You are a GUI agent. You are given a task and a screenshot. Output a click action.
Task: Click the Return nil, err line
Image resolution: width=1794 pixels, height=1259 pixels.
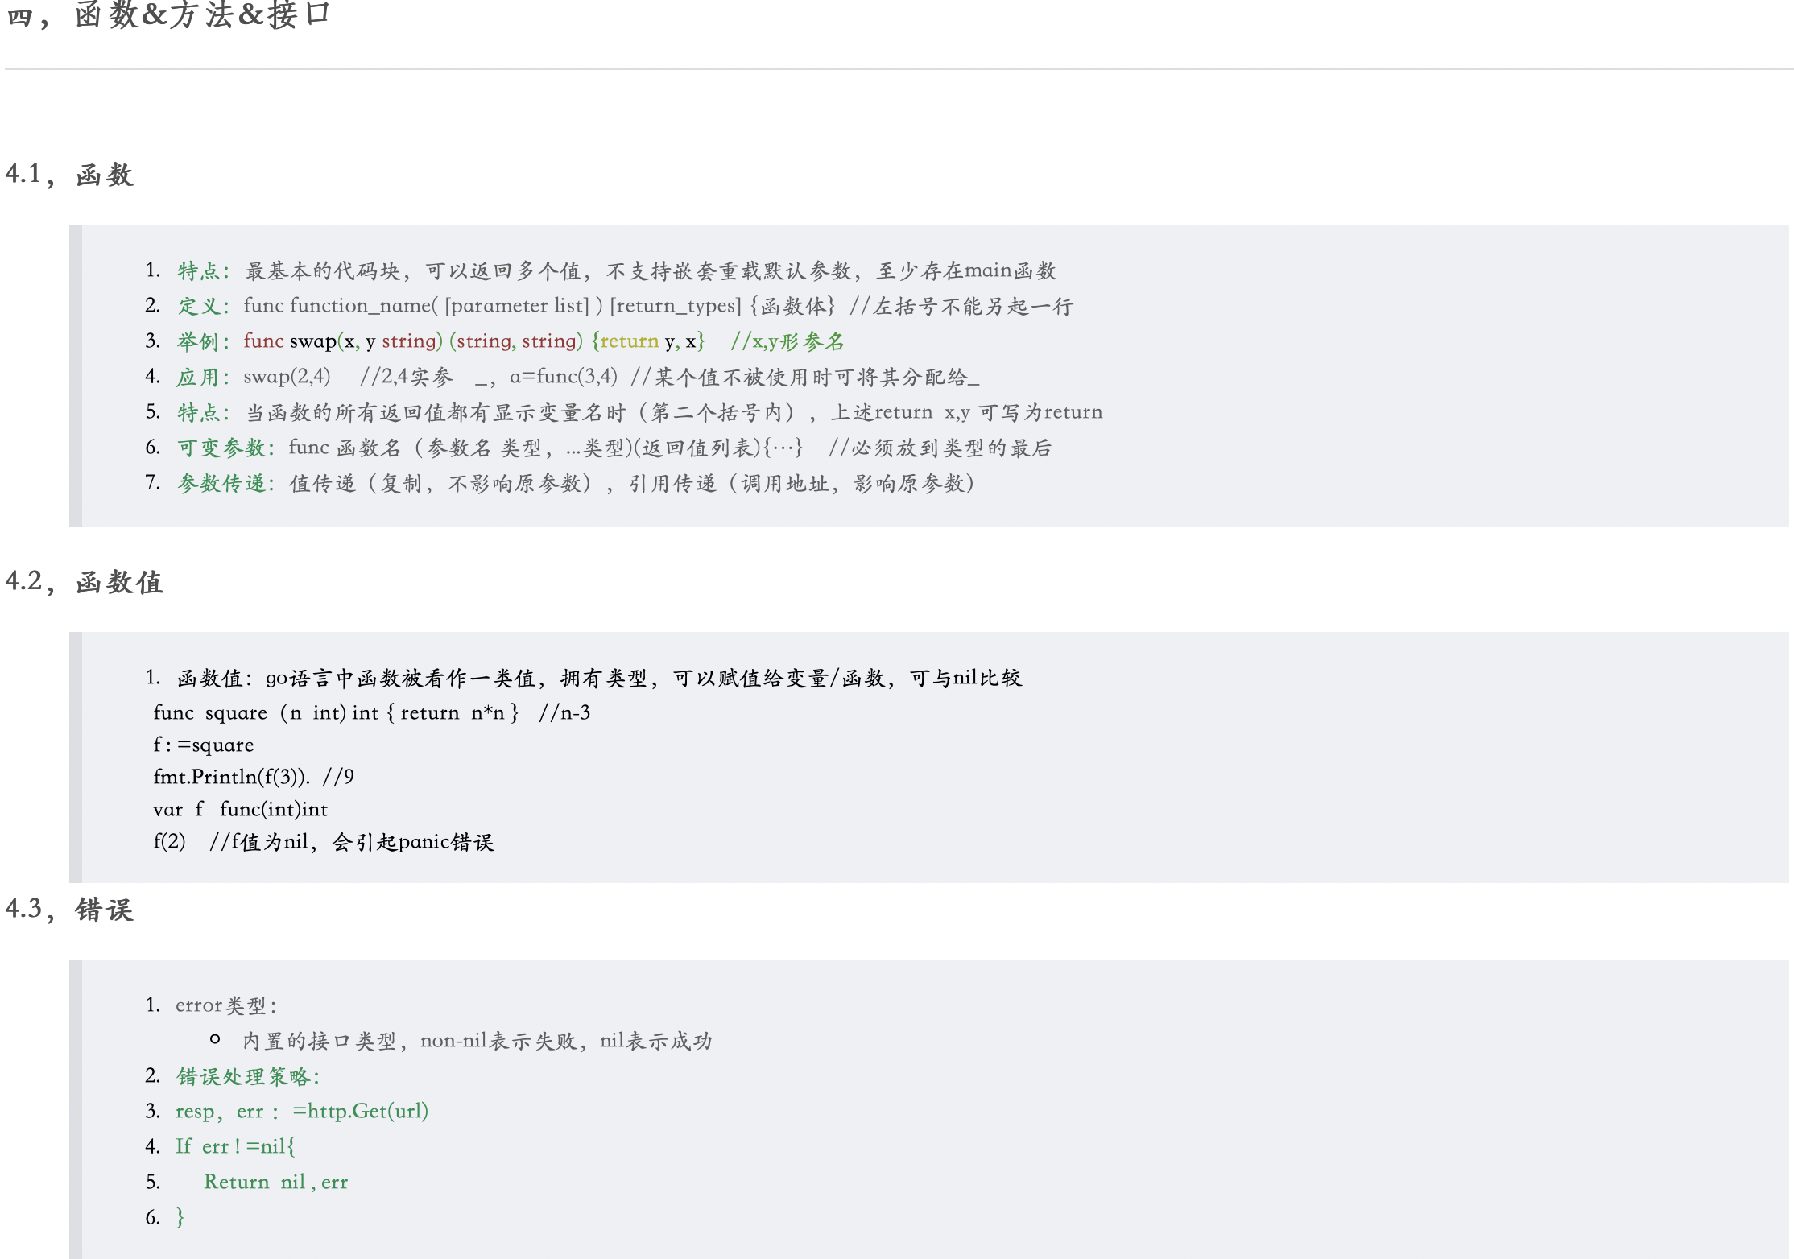point(275,1182)
